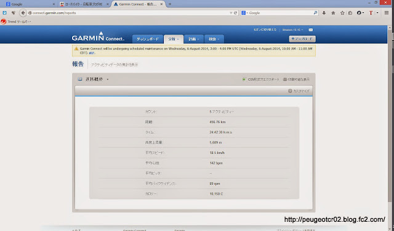Click the connect.garmin.com address bar

[130, 13]
